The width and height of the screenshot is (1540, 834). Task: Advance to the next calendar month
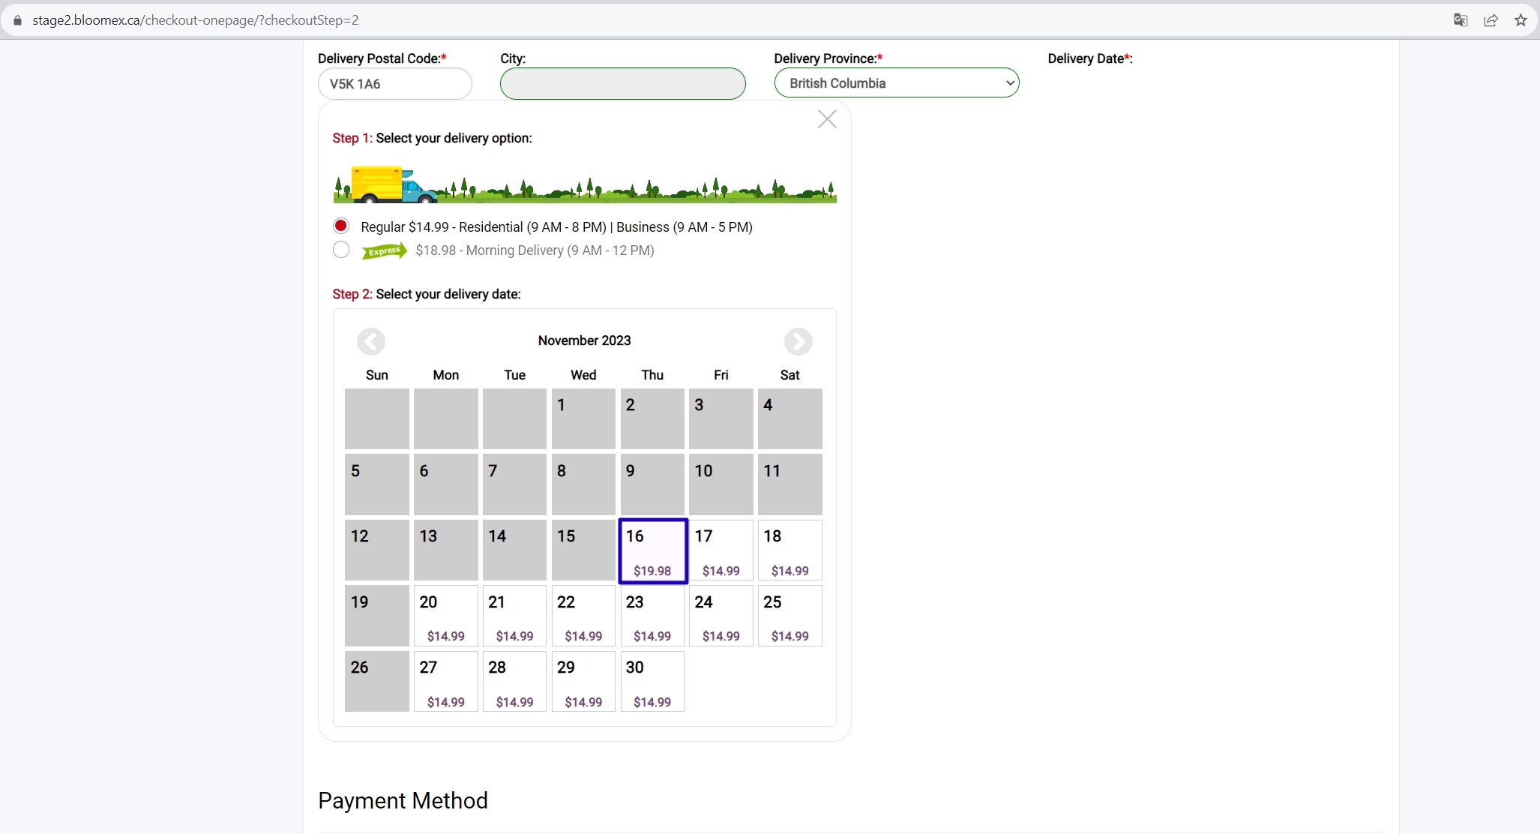click(x=798, y=342)
